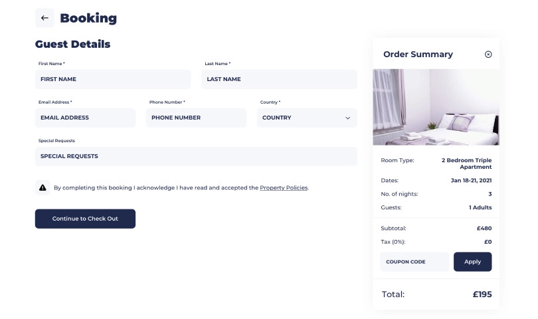Image resolution: width=538 pixels, height=319 pixels.
Task: Click the Order Summary heading
Action: (x=418, y=54)
